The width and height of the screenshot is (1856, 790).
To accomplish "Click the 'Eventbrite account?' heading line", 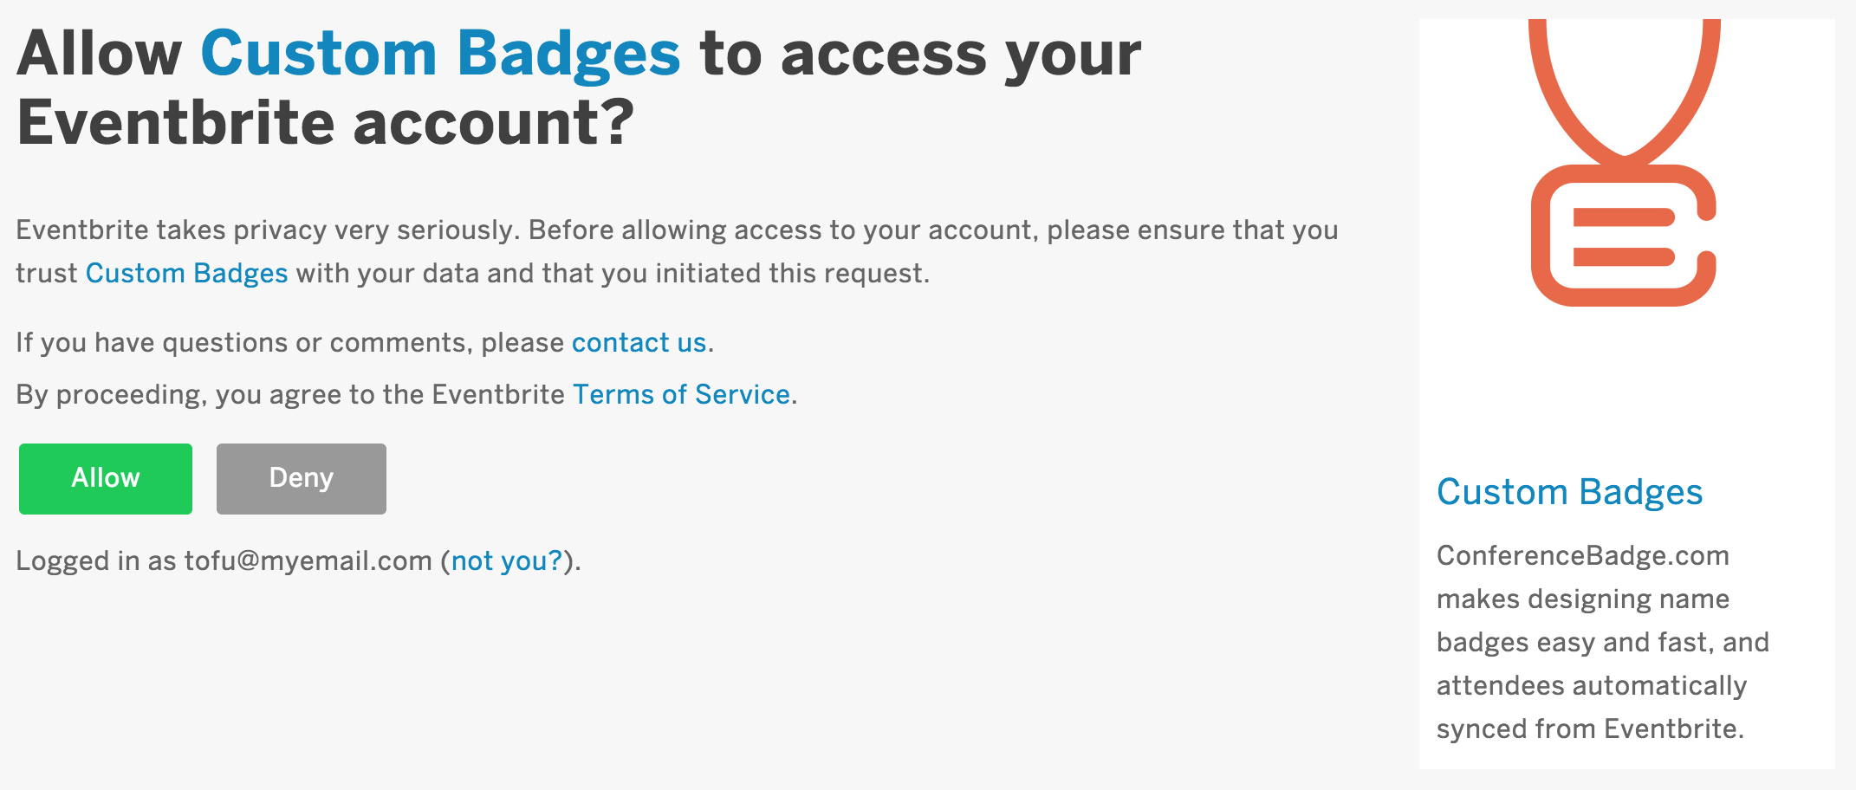I will tap(325, 123).
